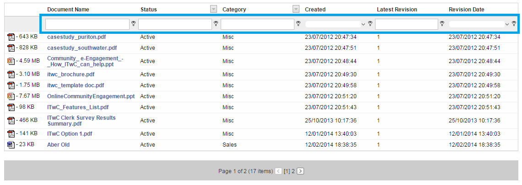Click the Created column filter funnel icon

[x=370, y=24]
